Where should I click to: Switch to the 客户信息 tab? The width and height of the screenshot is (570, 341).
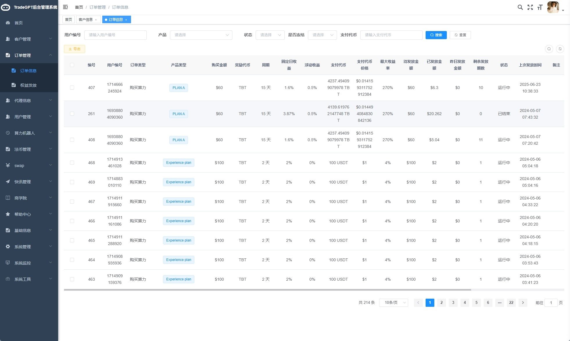click(x=86, y=19)
